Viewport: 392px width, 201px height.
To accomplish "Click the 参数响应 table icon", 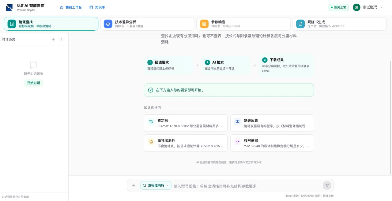I will 204,24.
